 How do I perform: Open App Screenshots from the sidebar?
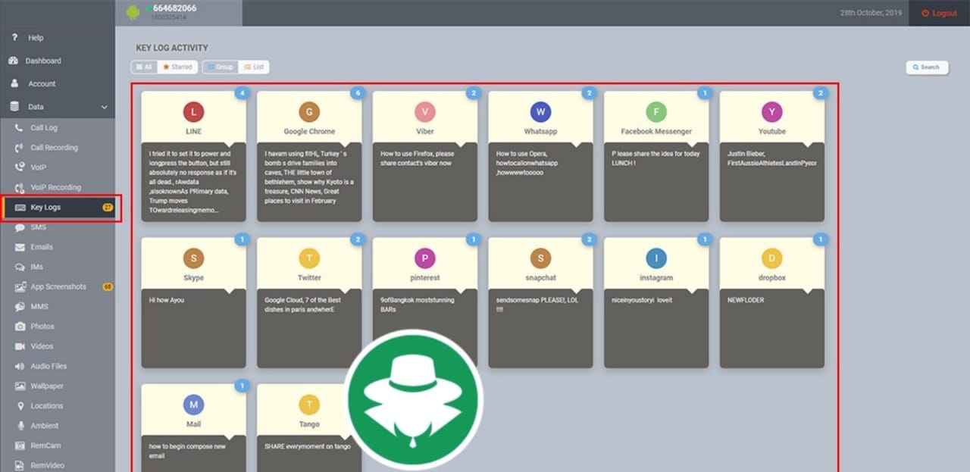(x=59, y=286)
